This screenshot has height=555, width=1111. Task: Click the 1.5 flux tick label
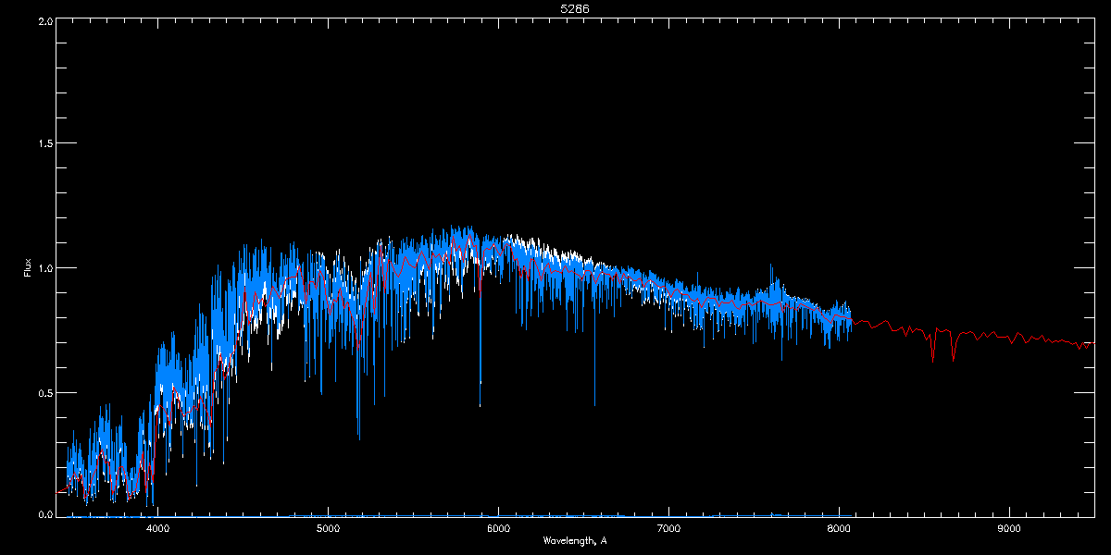pos(44,144)
